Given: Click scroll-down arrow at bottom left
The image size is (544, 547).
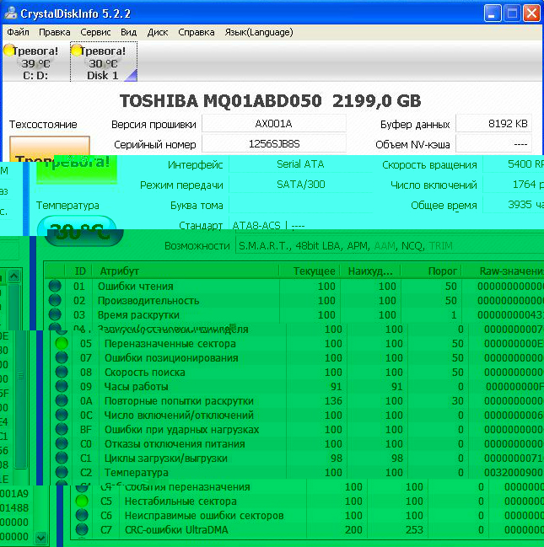Looking at the screenshot, I should tap(40, 538).
